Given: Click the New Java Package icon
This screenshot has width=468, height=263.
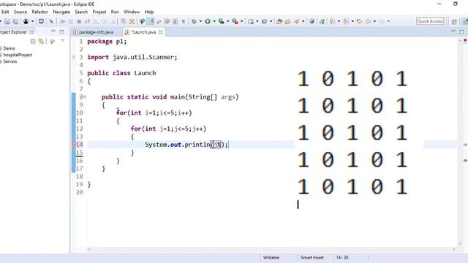Looking at the screenshot, I should [x=251, y=21].
